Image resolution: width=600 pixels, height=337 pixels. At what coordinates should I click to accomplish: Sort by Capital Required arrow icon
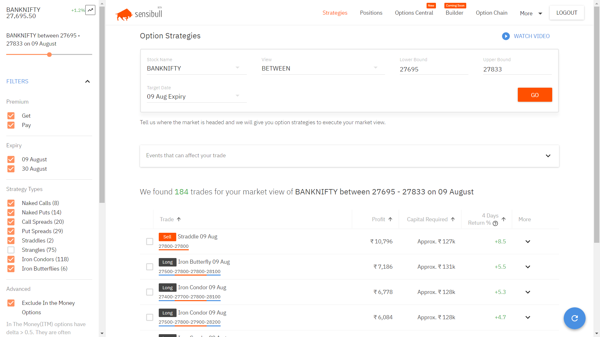tap(453, 219)
